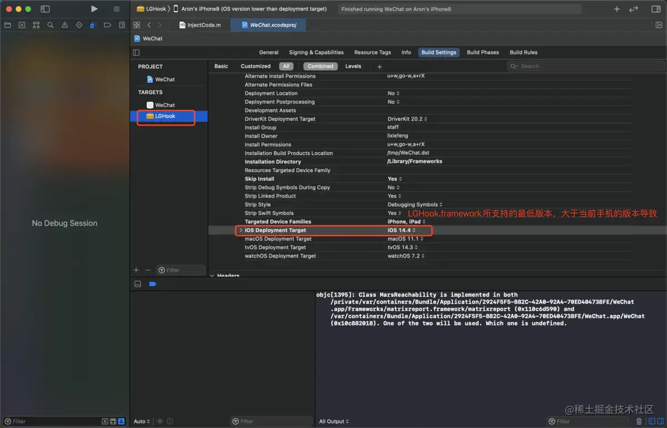This screenshot has height=428, width=667.
Task: Click the targets list Filter field
Action: [x=181, y=270]
